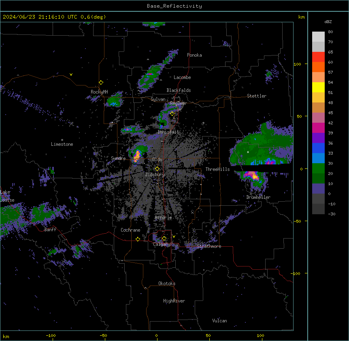Click the ThreeHills label
This screenshot has width=349, height=341.
pos(217,169)
